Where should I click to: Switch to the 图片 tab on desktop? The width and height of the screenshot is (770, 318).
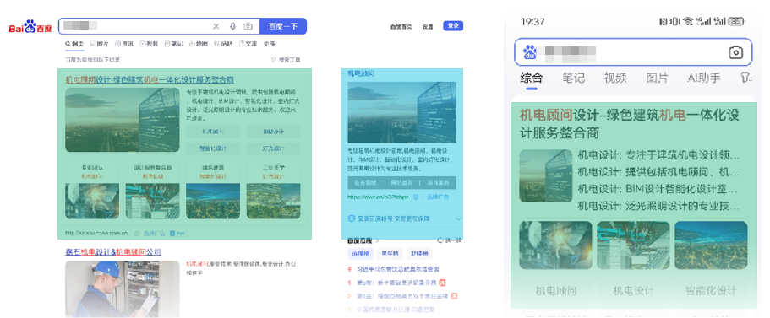(100, 44)
